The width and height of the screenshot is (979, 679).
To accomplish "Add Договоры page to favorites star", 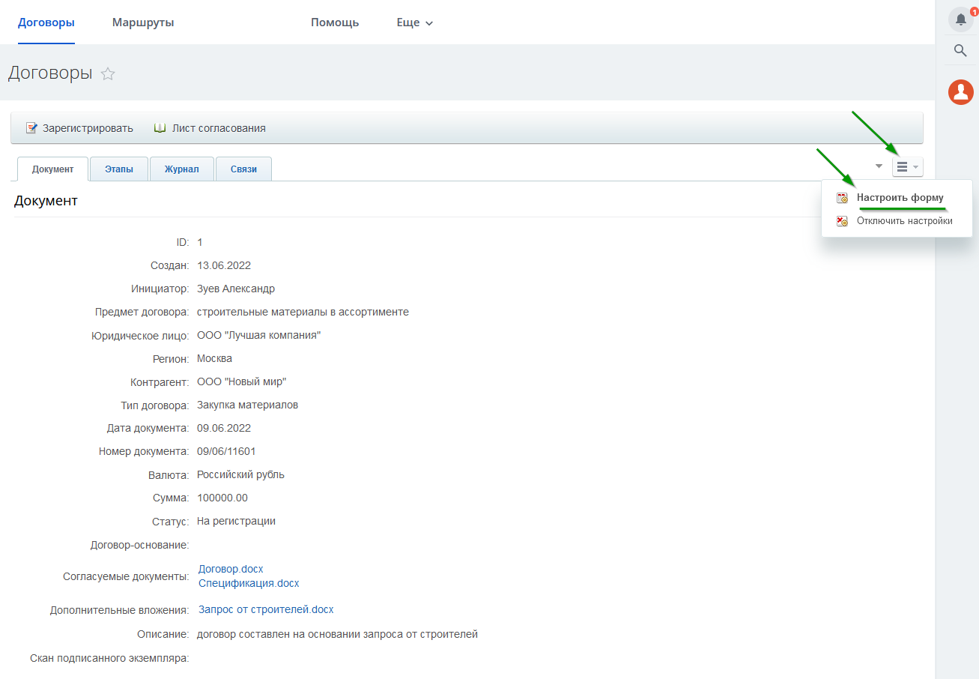I will pyautogui.click(x=108, y=74).
